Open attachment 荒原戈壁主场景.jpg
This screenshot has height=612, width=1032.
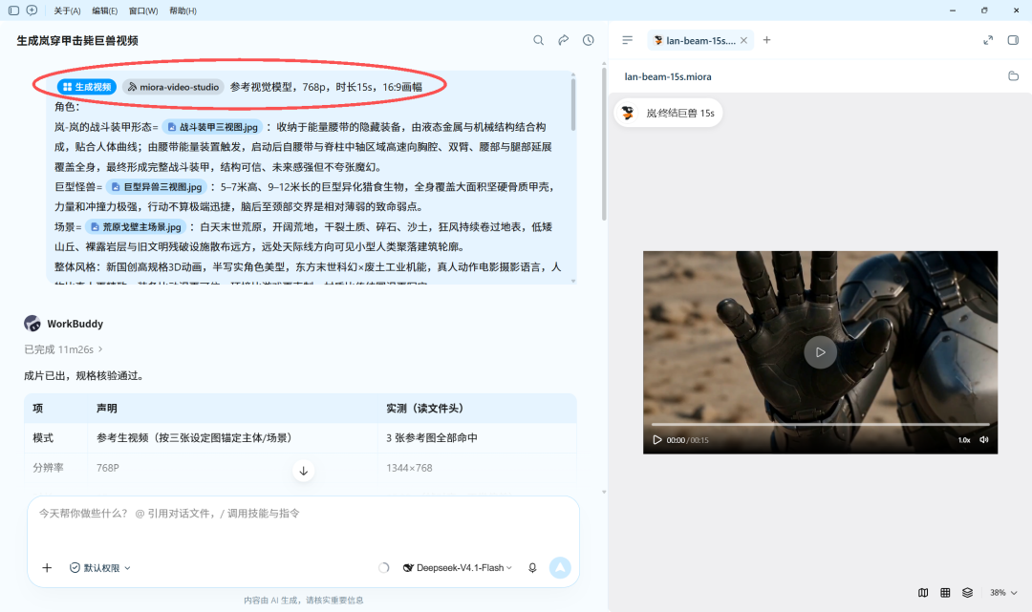[136, 227]
